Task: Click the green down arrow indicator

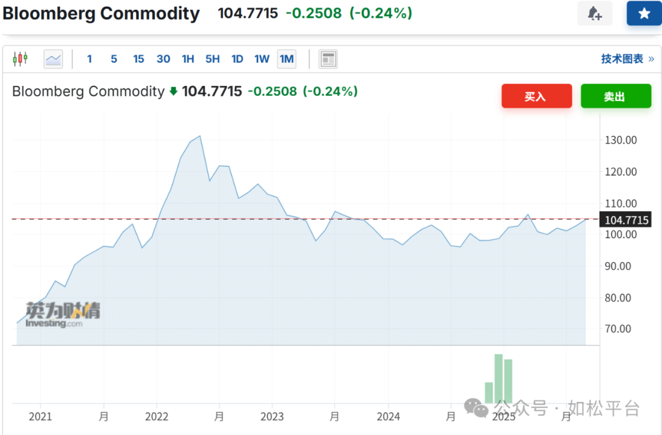Action: coord(173,91)
